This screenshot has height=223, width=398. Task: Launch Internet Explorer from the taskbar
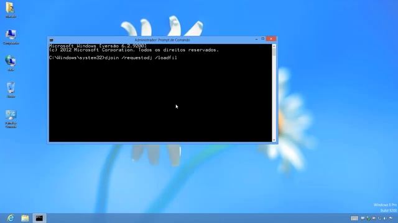click(x=11, y=218)
